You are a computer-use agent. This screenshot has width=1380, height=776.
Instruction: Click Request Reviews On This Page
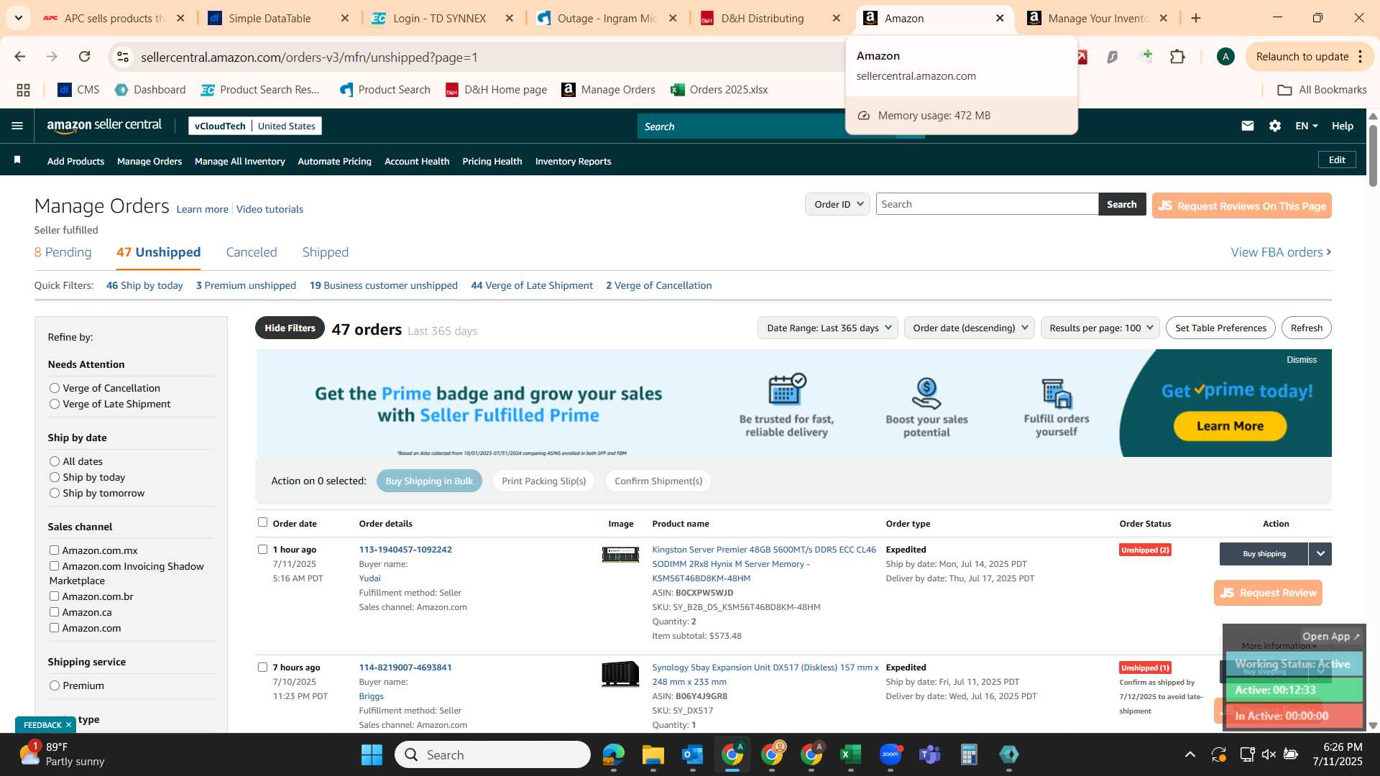click(1242, 205)
